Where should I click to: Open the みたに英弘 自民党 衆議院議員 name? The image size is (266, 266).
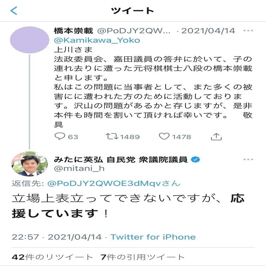[x=121, y=160]
